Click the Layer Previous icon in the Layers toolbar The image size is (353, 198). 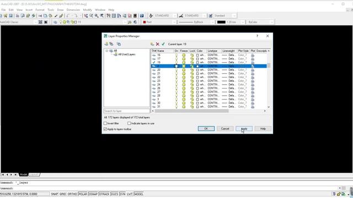tap(135, 22)
